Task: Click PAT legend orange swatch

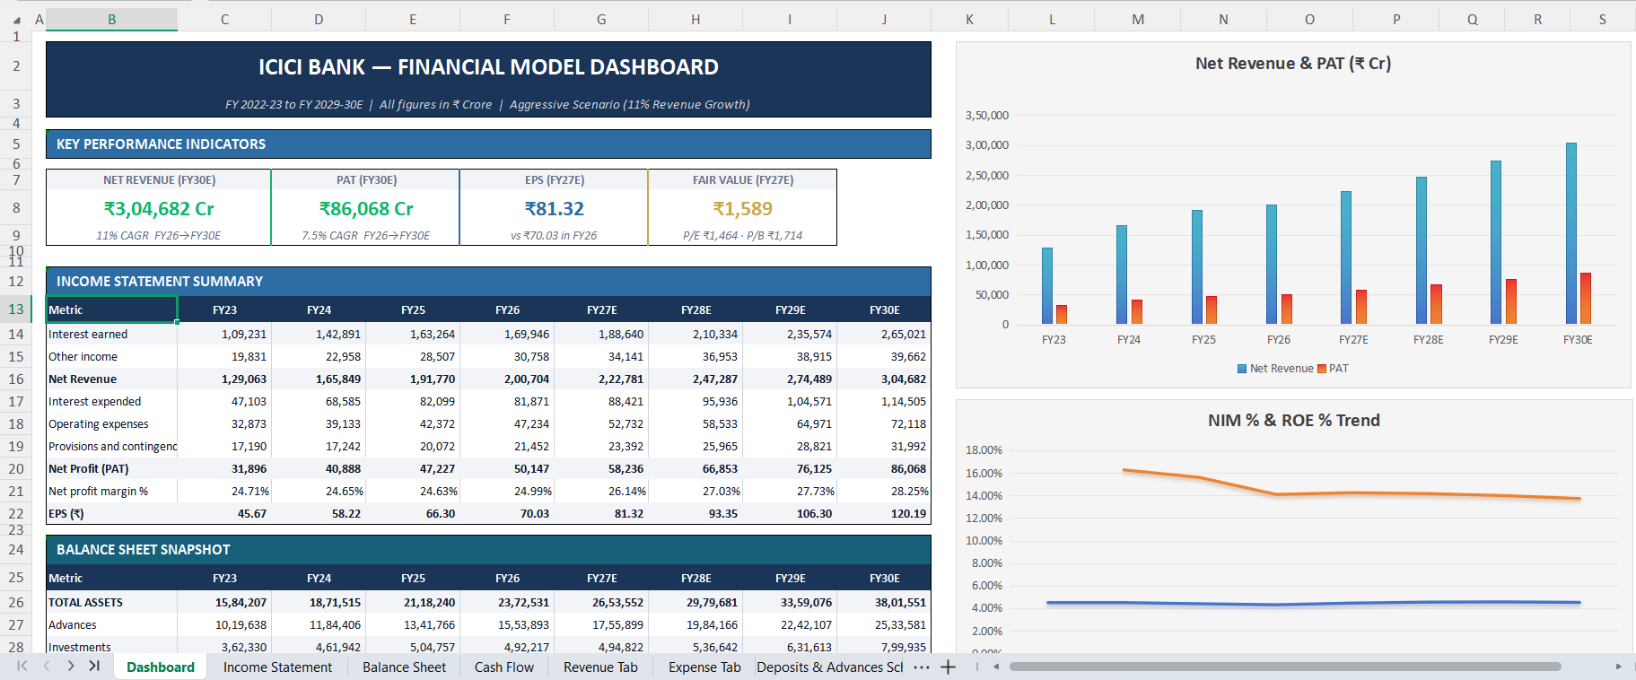Action: [1322, 369]
